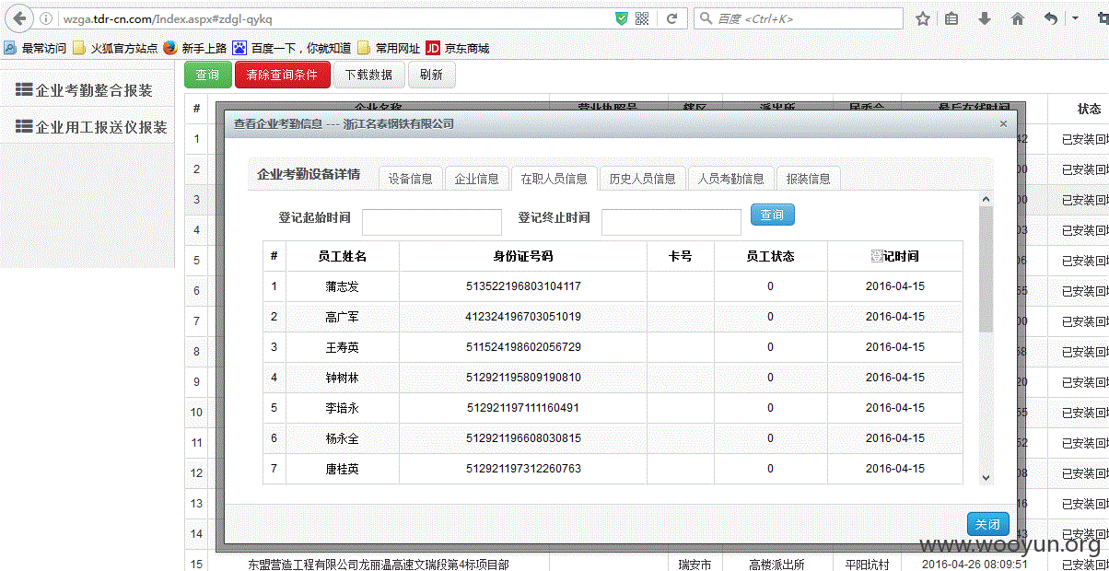Reload the page with the refresh icon

click(x=672, y=18)
